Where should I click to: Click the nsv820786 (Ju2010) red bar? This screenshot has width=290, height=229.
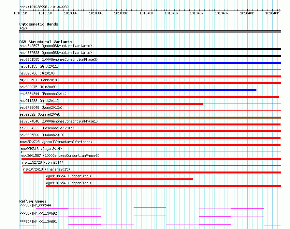click(x=150, y=76)
